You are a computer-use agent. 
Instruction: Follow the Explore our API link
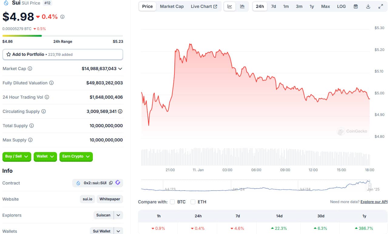(374, 202)
